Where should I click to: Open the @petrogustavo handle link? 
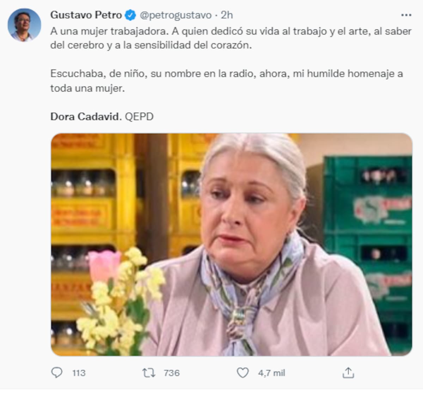point(176,15)
